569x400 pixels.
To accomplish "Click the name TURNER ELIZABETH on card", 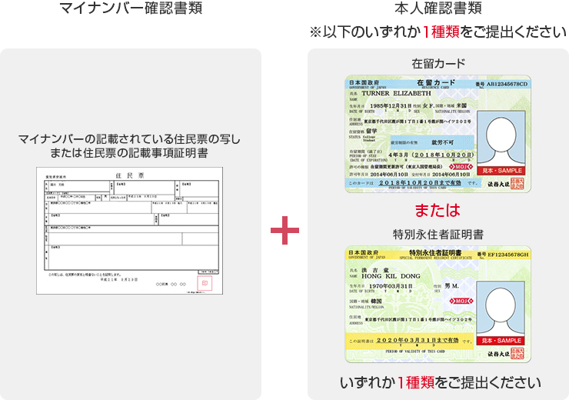I will click(396, 93).
